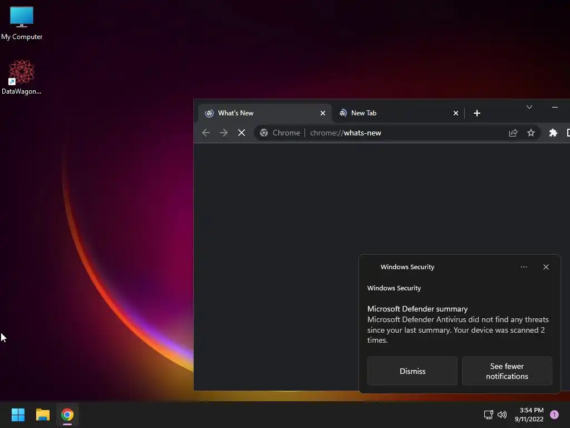Open the notification center badge

(554, 415)
